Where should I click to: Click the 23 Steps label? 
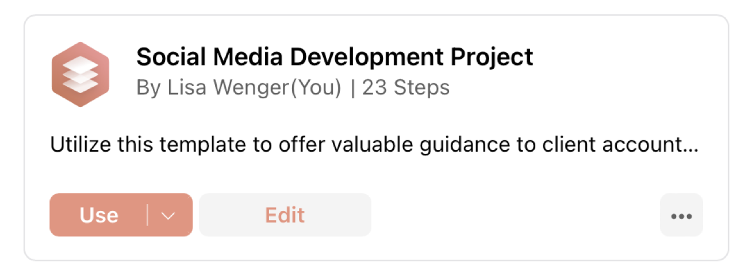click(x=406, y=88)
